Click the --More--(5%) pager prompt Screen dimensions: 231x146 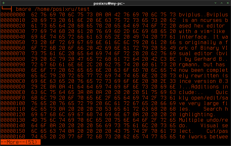click(21, 142)
